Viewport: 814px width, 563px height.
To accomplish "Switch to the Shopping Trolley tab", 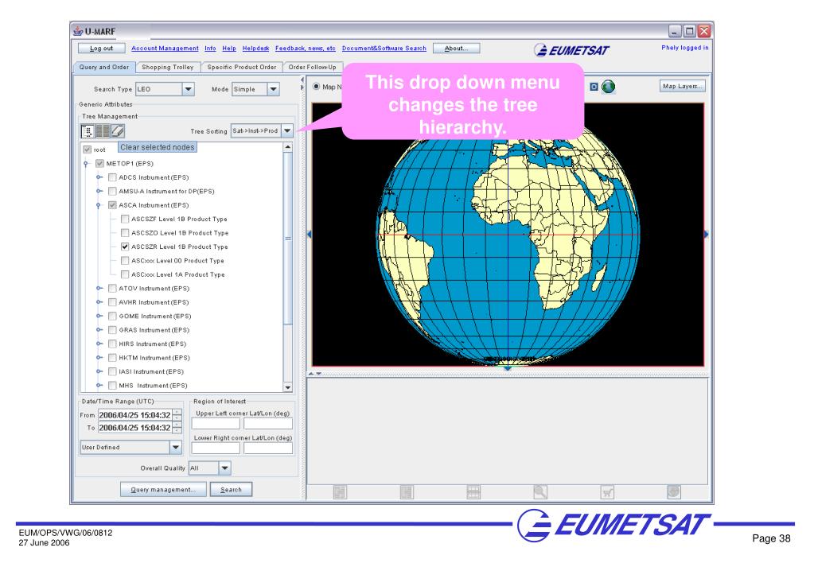I will (x=168, y=67).
